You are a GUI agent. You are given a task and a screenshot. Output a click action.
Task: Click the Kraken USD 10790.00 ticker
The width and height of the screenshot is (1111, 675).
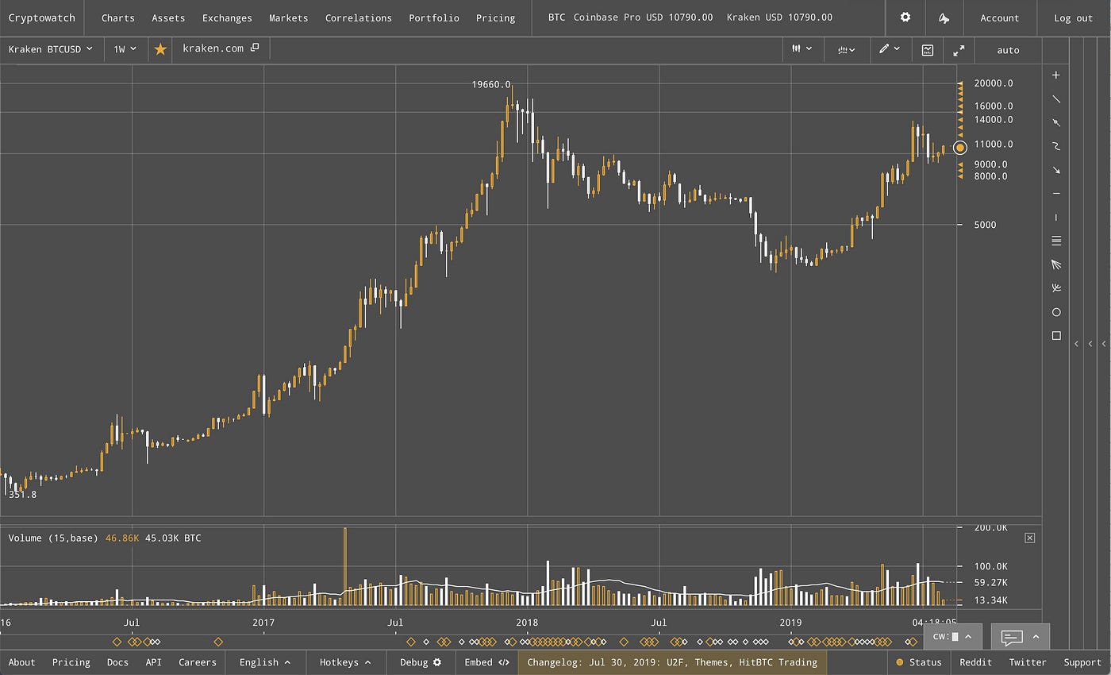[779, 17]
